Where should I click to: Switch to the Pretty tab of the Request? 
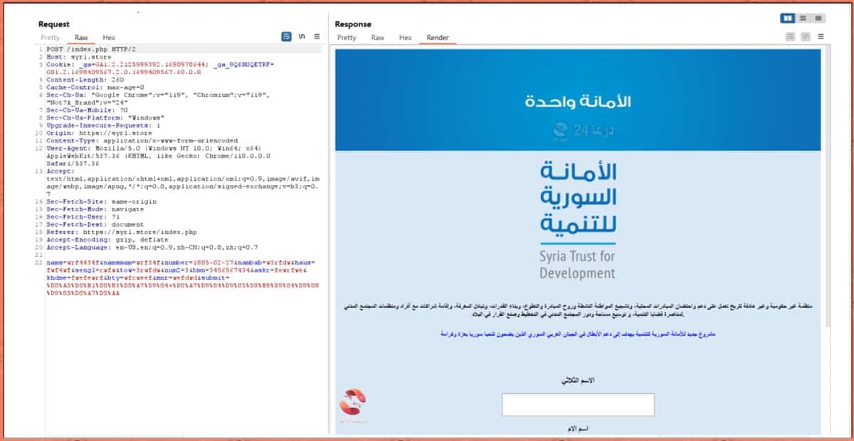[50, 38]
